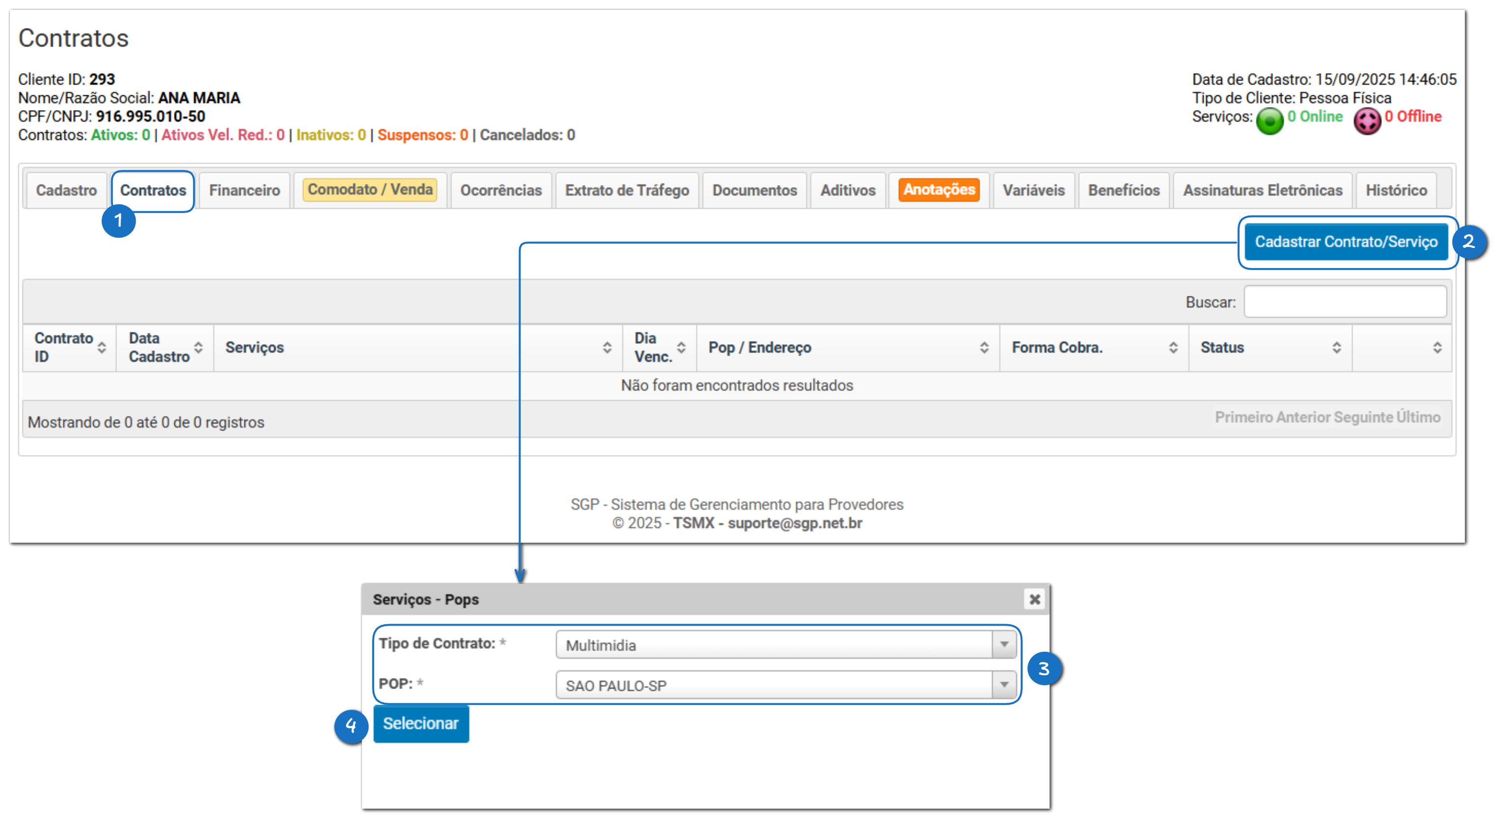Image resolution: width=1499 pixels, height=822 pixels.
Task: Click Cadastrar Contrato/Serviço button
Action: 1346,242
